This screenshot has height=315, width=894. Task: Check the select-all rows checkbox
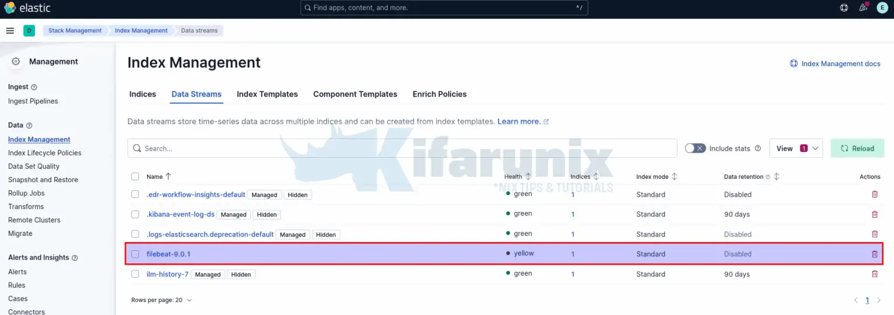pos(135,176)
